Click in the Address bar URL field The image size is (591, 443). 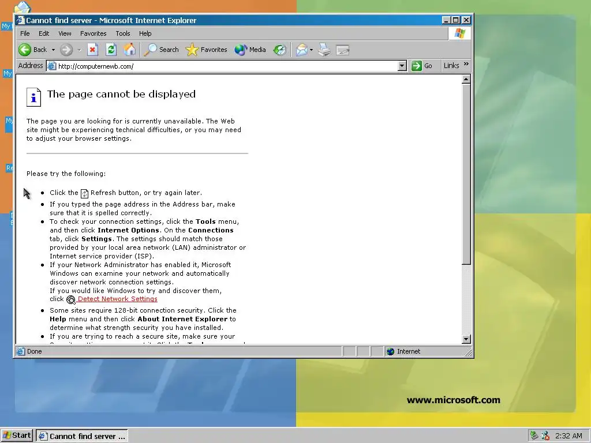[226, 66]
